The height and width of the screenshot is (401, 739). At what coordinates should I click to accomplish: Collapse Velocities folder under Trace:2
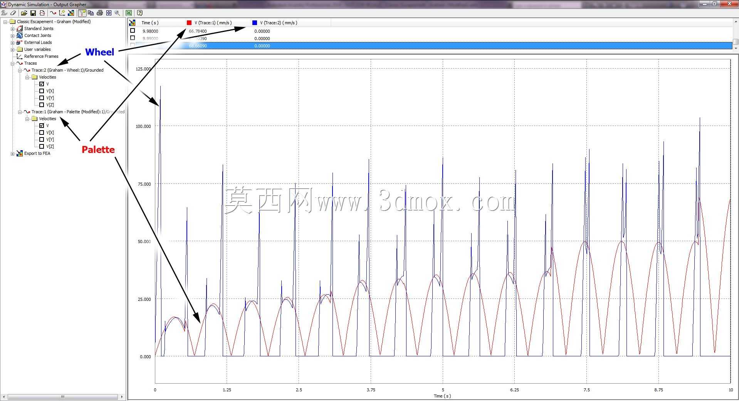(27, 77)
